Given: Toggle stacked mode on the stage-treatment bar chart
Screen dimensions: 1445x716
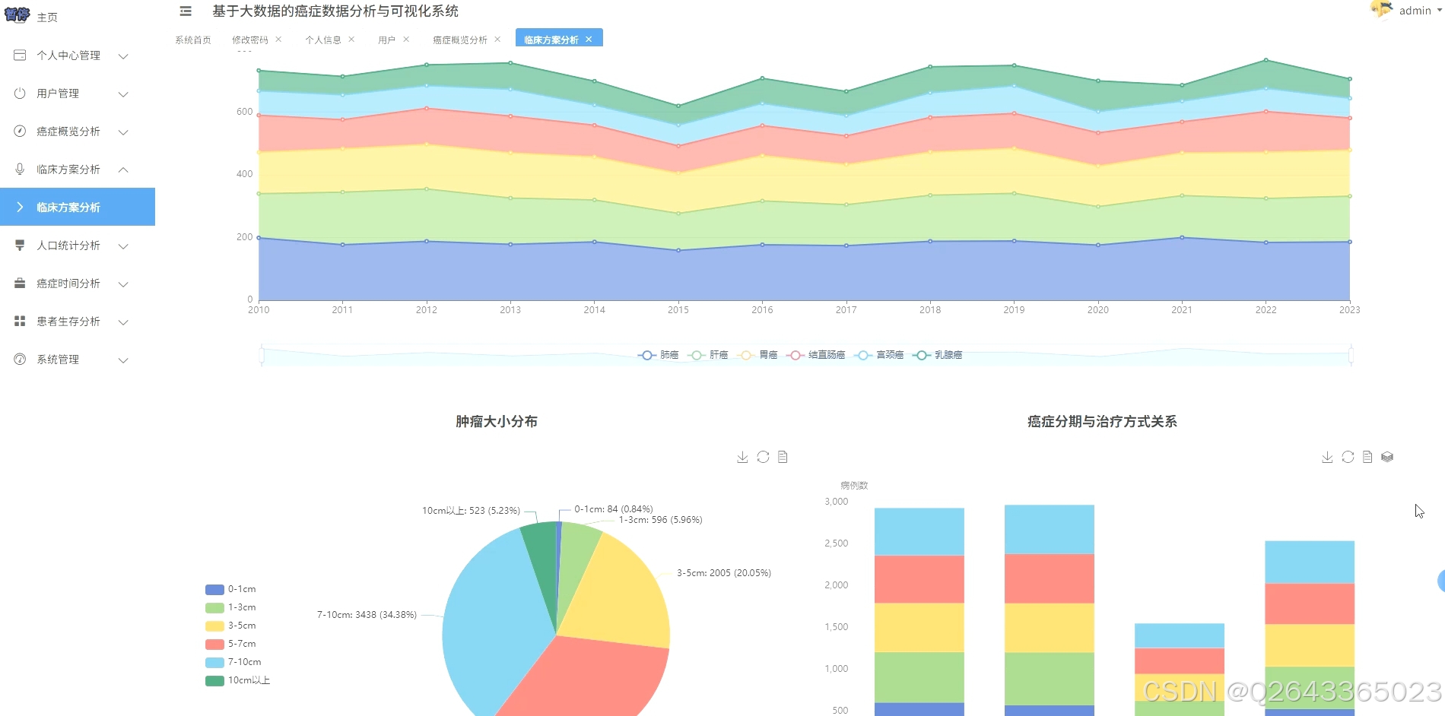Looking at the screenshot, I should (x=1387, y=457).
